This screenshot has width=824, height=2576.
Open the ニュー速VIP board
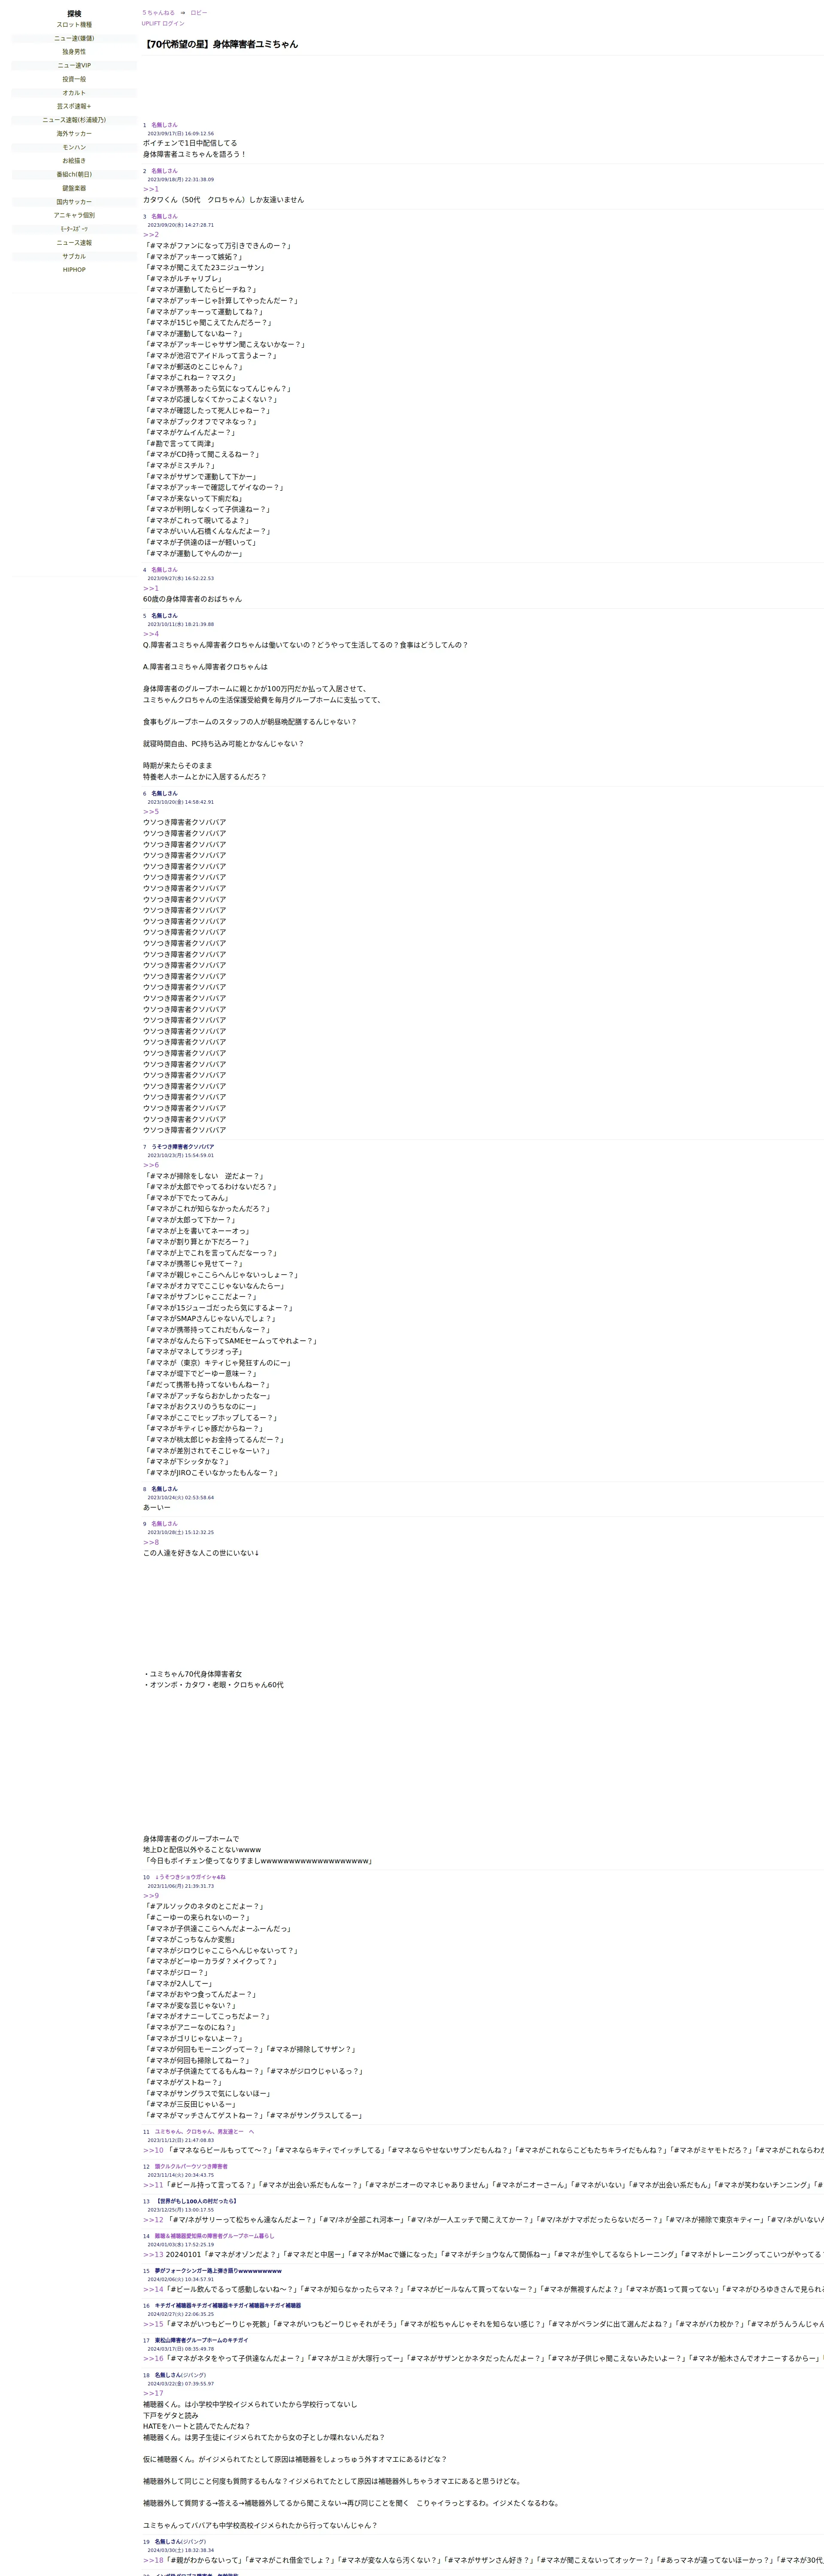[74, 65]
